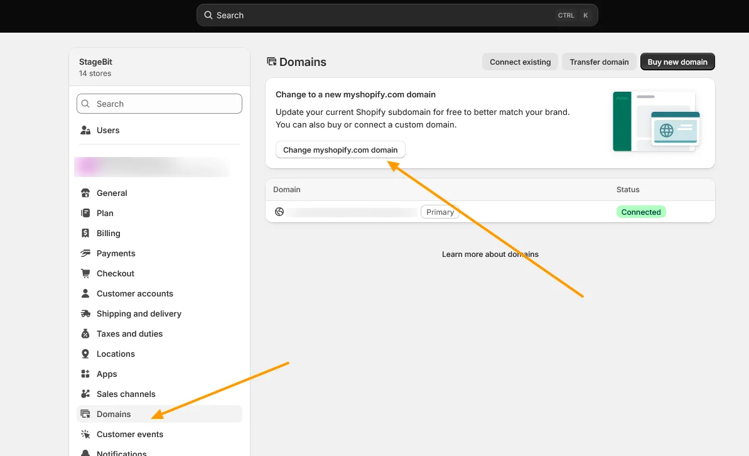This screenshot has height=456, width=749.
Task: Open the Plan settings page
Action: pyautogui.click(x=159, y=213)
